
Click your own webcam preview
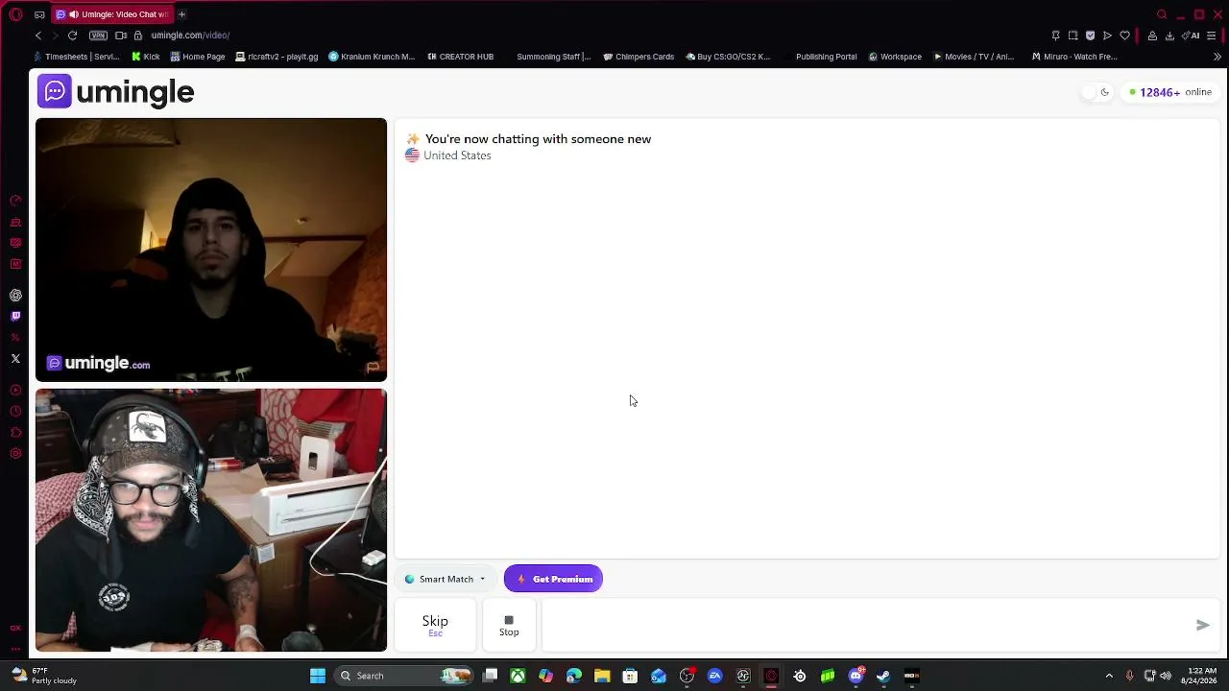click(x=211, y=520)
